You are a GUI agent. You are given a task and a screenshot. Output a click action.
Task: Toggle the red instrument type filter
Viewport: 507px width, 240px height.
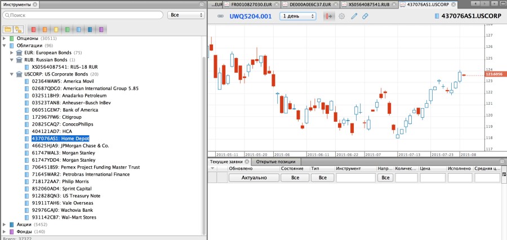pos(33,29)
